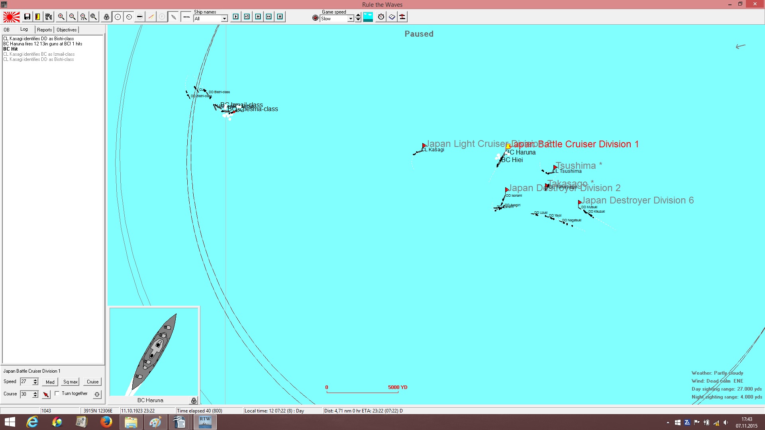765x430 pixels.
Task: Click the third step-advance play button
Action: pyautogui.click(x=258, y=17)
